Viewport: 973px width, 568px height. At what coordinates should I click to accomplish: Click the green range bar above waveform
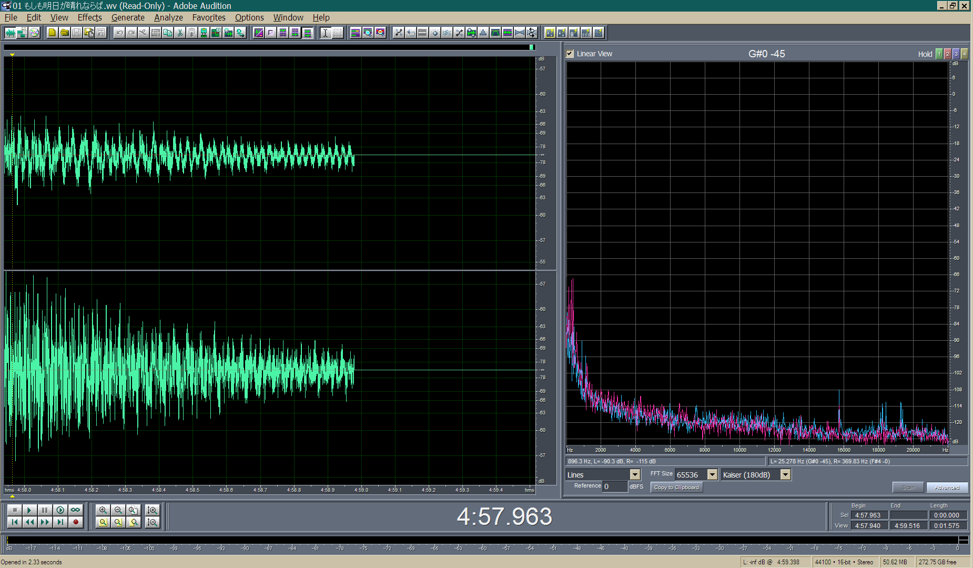tap(532, 47)
